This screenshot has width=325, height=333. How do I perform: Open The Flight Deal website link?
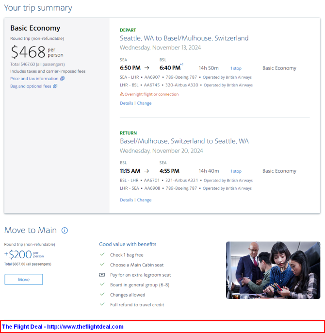point(63,327)
